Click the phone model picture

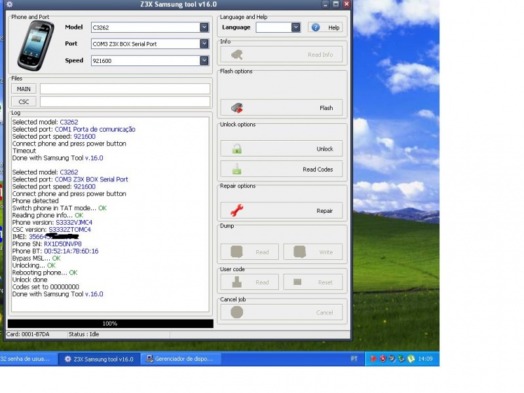point(36,46)
